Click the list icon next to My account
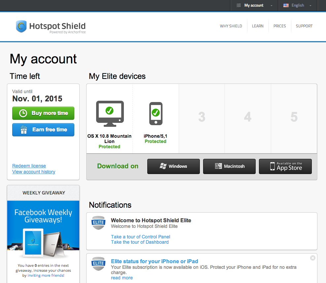Image resolution: width=326 pixels, height=283 pixels. click(239, 5)
